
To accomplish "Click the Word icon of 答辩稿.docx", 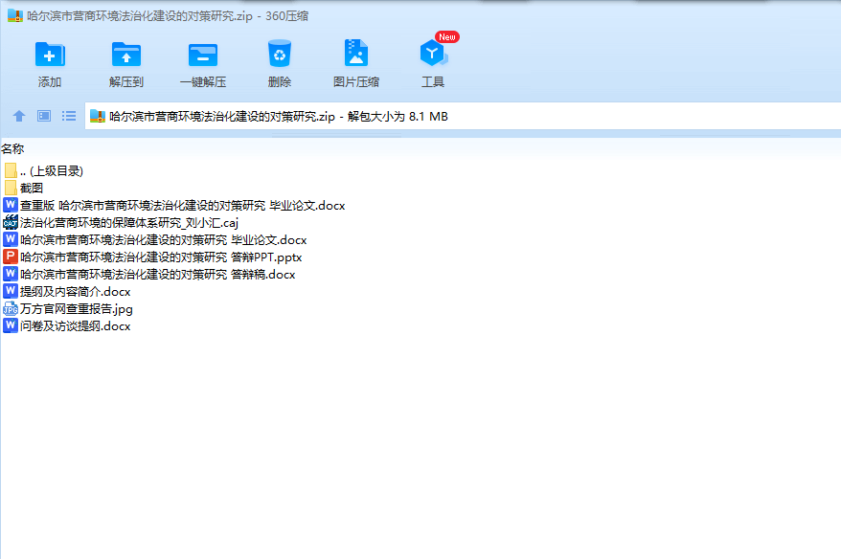I will (x=11, y=274).
